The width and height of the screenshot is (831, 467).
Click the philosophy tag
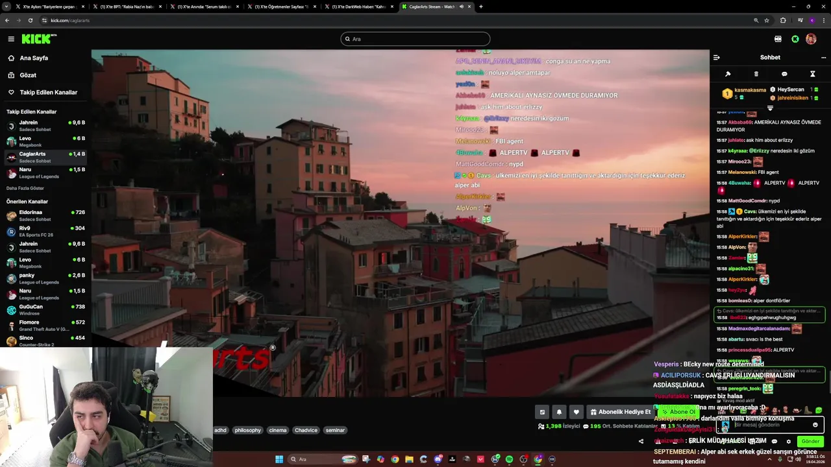[x=247, y=430]
